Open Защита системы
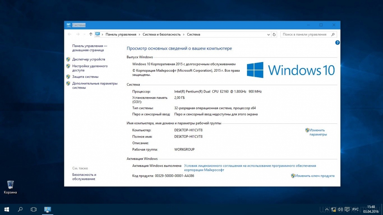Viewport: 383px width, 215px height. pyautogui.click(x=85, y=77)
